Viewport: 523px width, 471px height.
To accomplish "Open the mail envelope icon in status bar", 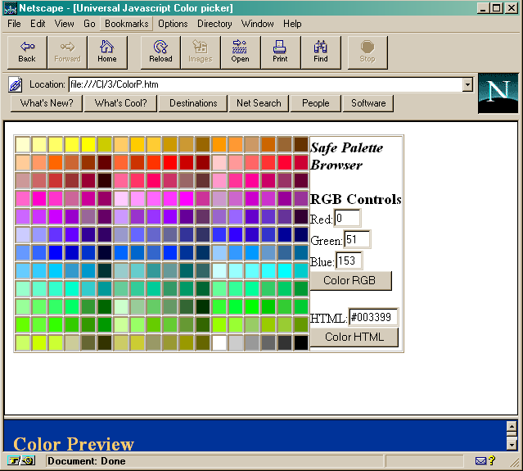I will click(480, 461).
